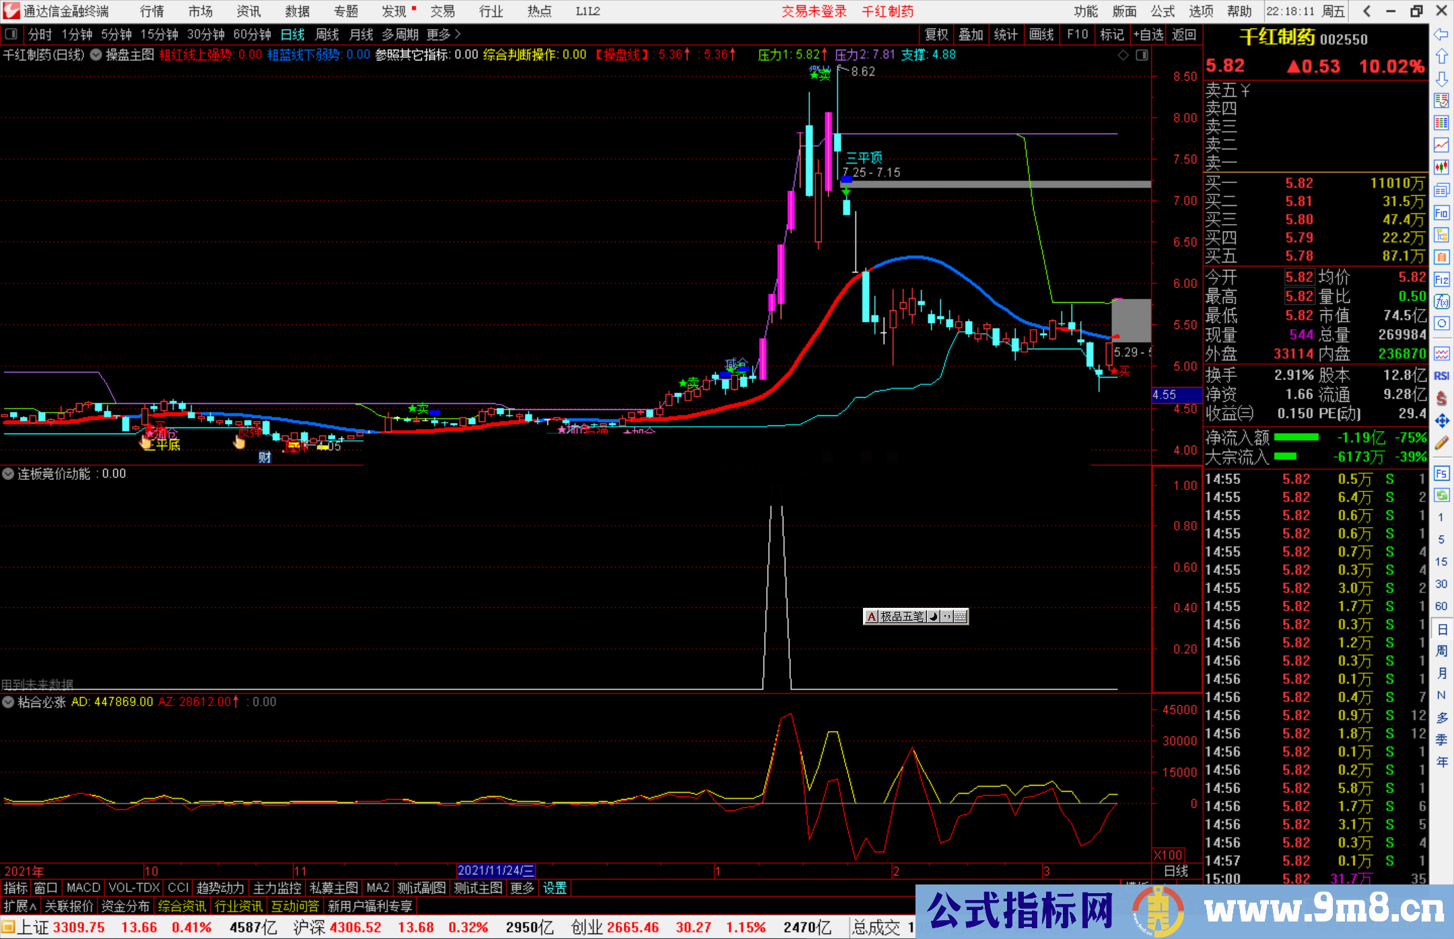This screenshot has height=939, width=1454.
Task: Click the pencil drawing tool icon
Action: (x=1441, y=443)
